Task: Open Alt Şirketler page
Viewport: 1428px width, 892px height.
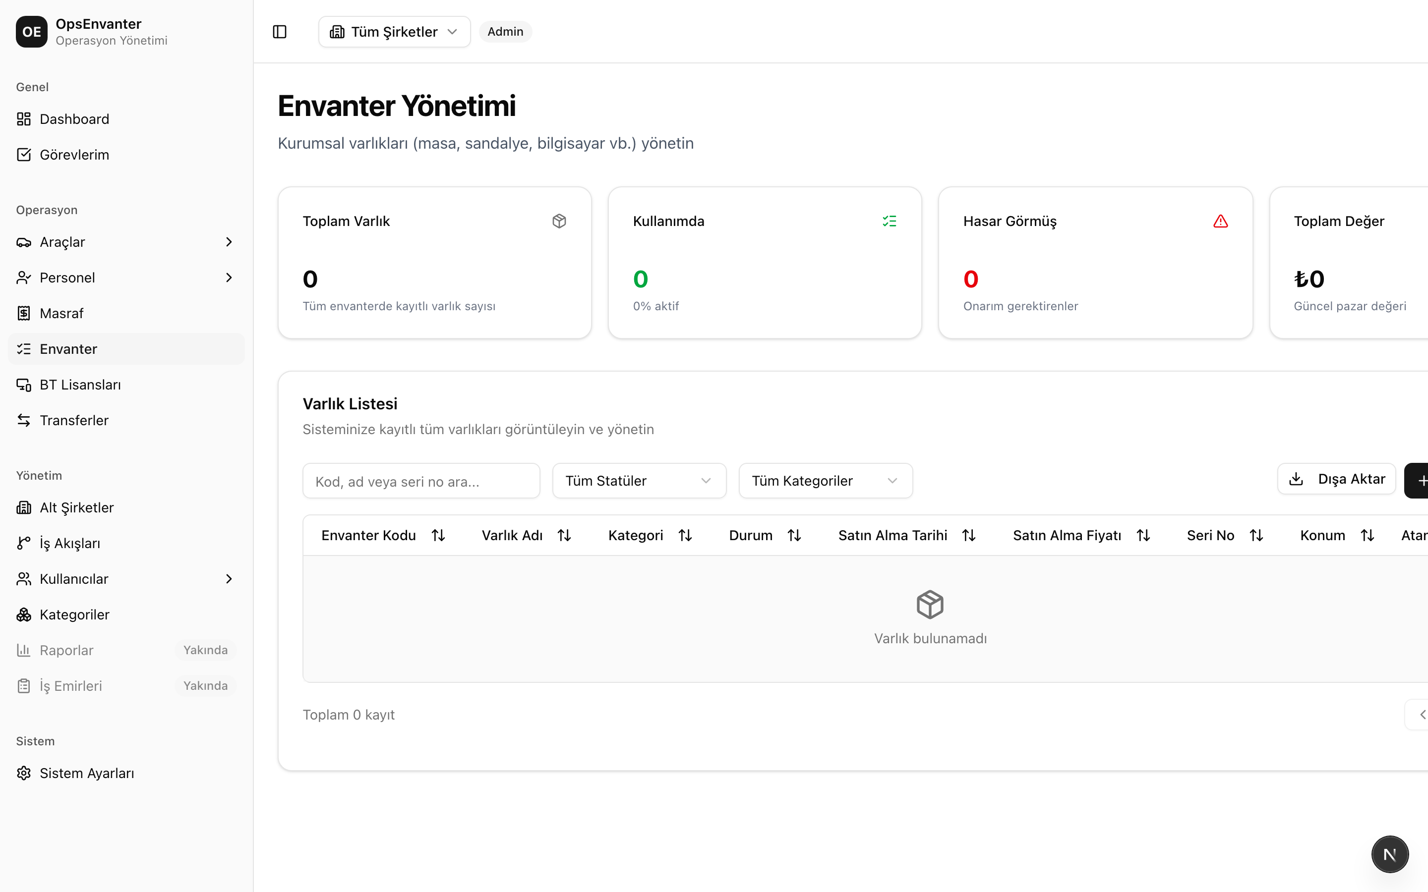Action: (x=126, y=507)
